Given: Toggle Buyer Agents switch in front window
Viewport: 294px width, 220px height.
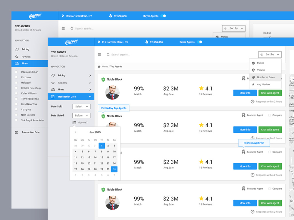Looking at the screenshot, I should [x=200, y=42].
